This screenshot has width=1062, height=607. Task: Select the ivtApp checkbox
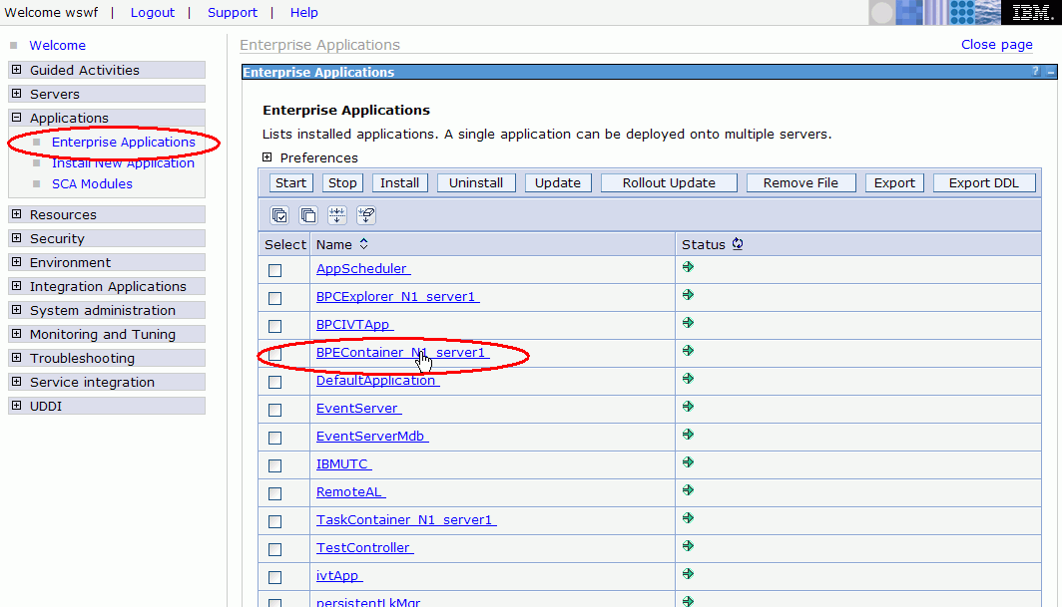coord(275,577)
